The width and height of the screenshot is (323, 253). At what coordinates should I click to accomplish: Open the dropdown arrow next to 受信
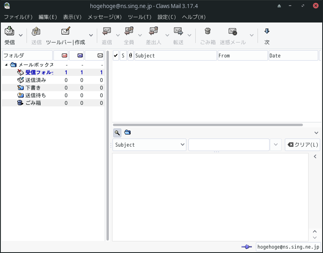coord(20,35)
